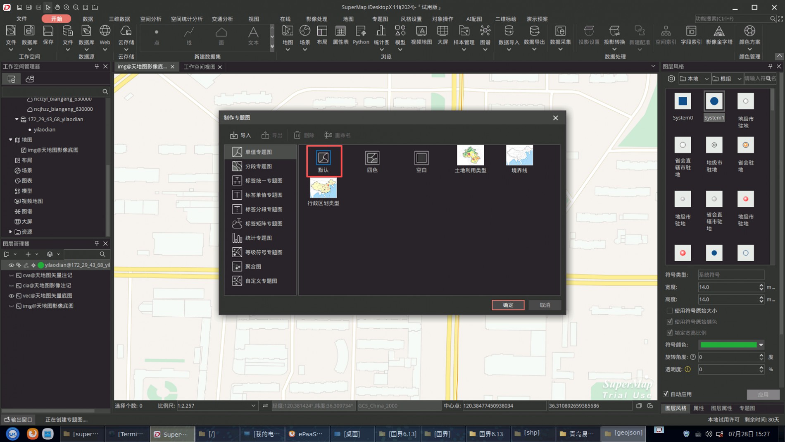Toggle 锁定宽高比例 checkbox
Screen dimensions: 785x442
point(670,333)
